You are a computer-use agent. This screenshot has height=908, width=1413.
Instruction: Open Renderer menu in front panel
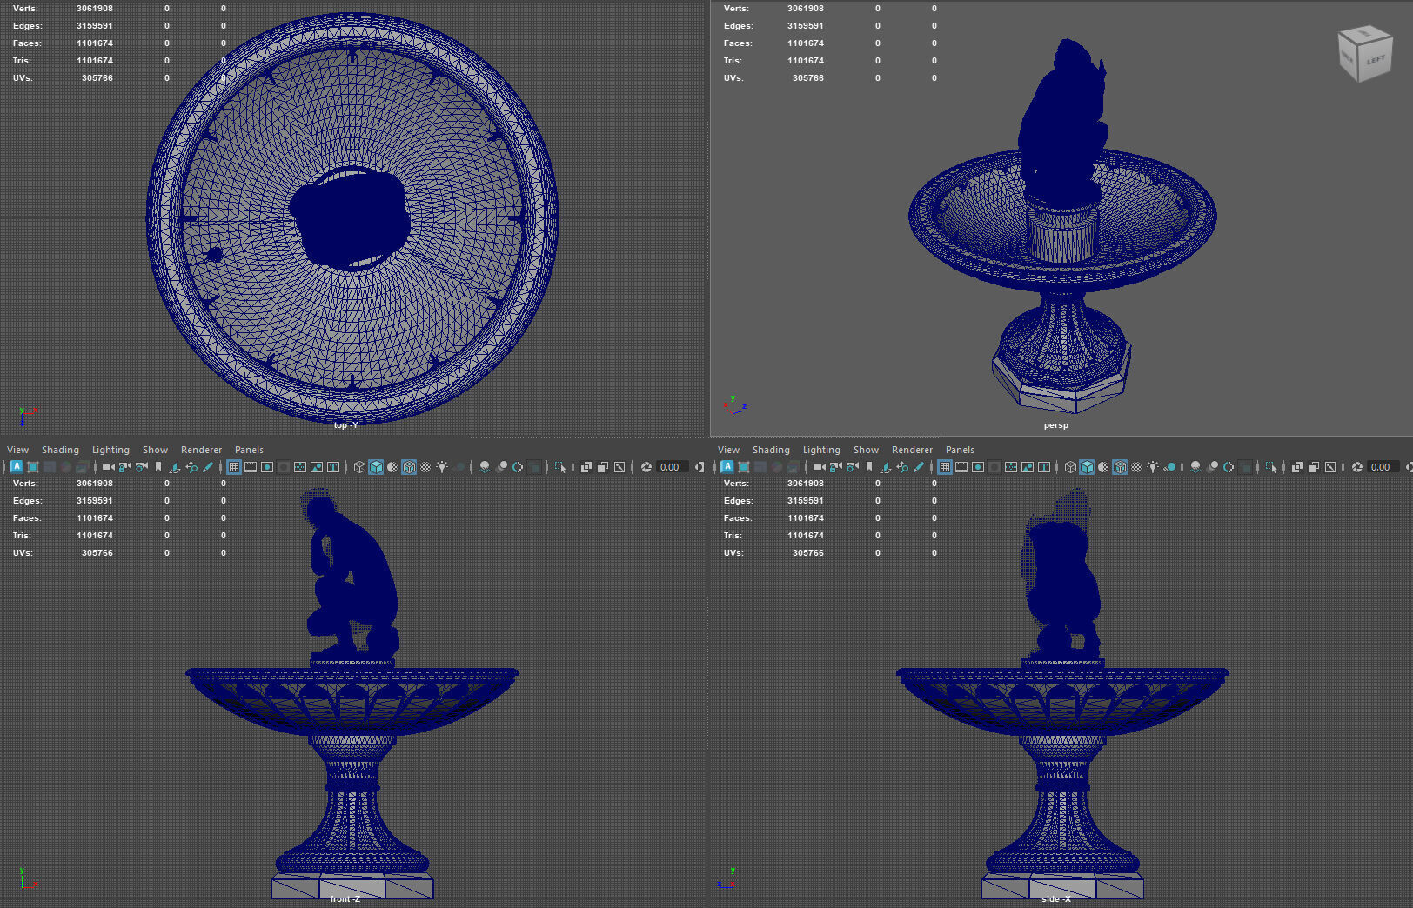click(x=201, y=450)
